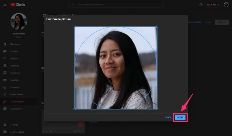
Task: Click top-right crop handle
Action: pyautogui.click(x=157, y=27)
